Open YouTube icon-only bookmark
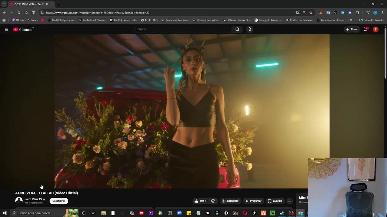 tap(43, 20)
